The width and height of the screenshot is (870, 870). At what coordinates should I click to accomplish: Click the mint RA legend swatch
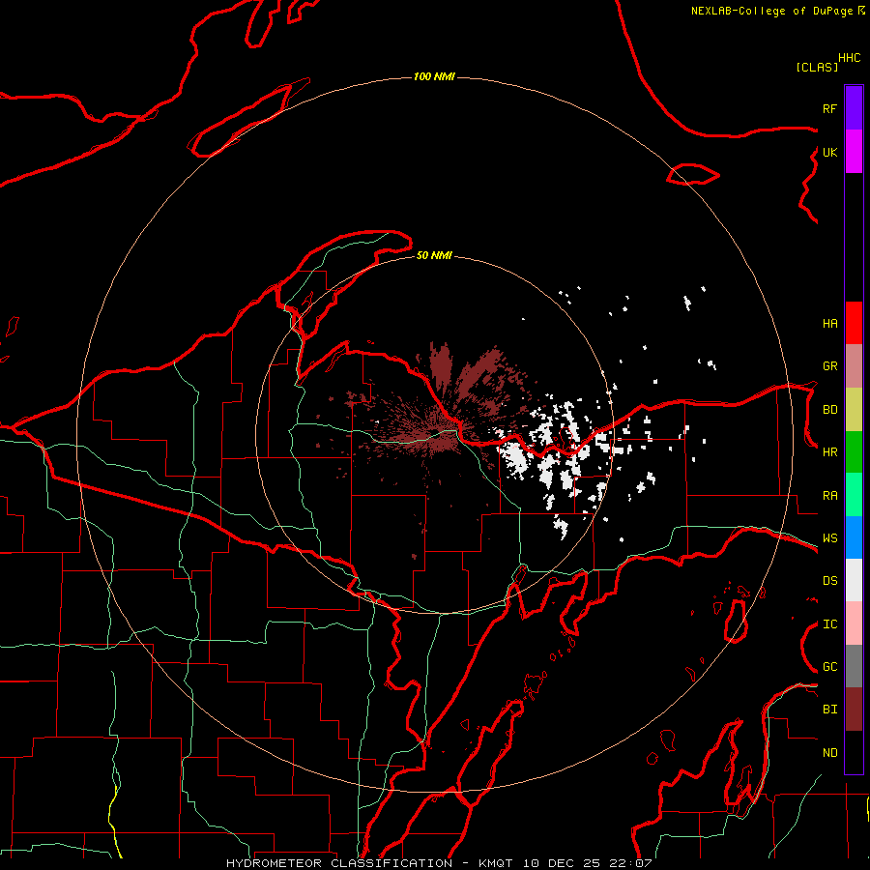pyautogui.click(x=854, y=495)
